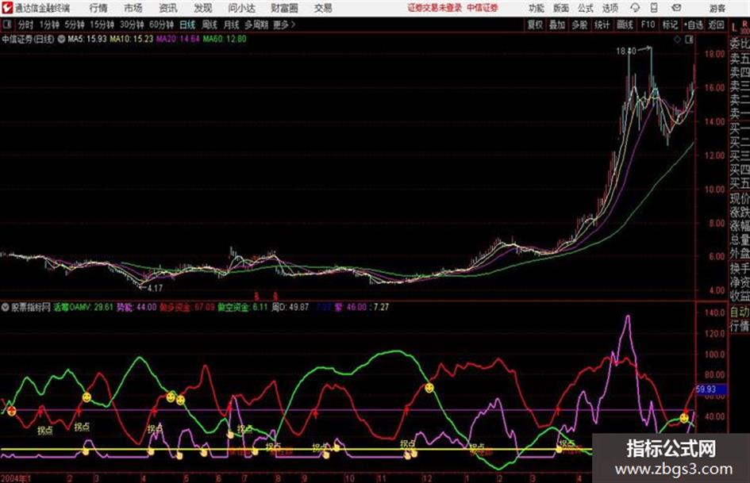Viewport: 750px width, 483px height.
Task: Select the 月线 monthly period tab
Action: pyautogui.click(x=232, y=25)
